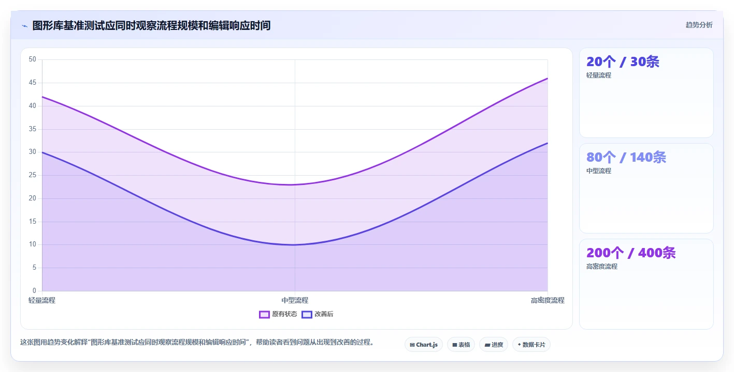This screenshot has width=734, height=372.
Task: Click the y-axis value 50
Action: 33,59
